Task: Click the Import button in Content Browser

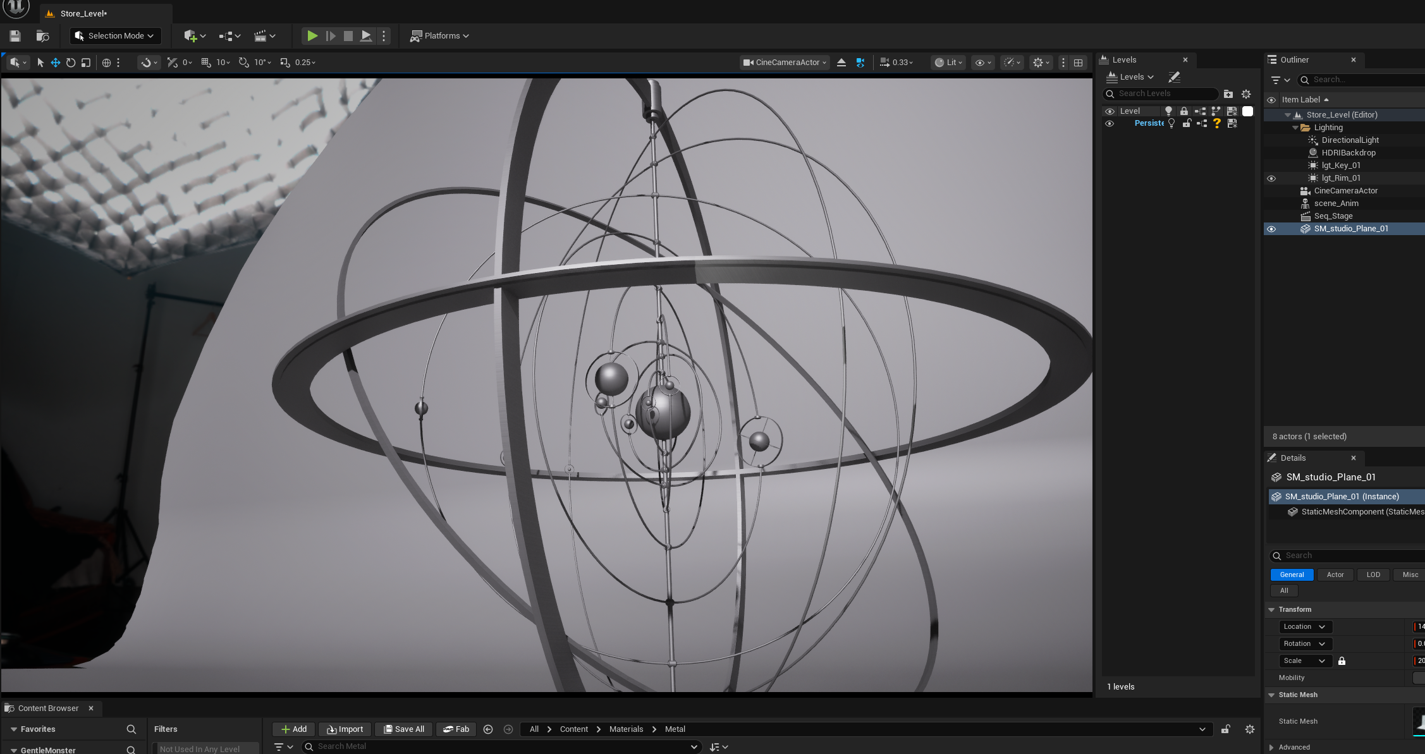Action: 345,729
